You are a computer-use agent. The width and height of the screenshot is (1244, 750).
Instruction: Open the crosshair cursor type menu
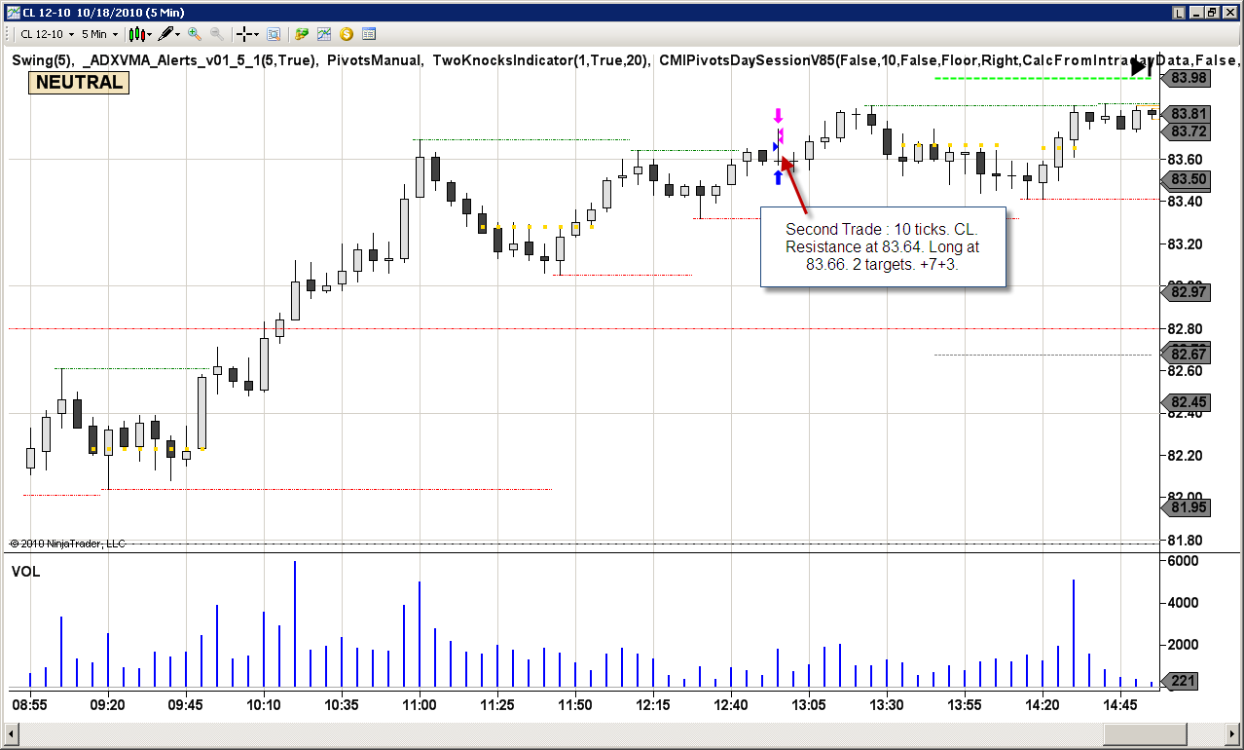point(246,34)
